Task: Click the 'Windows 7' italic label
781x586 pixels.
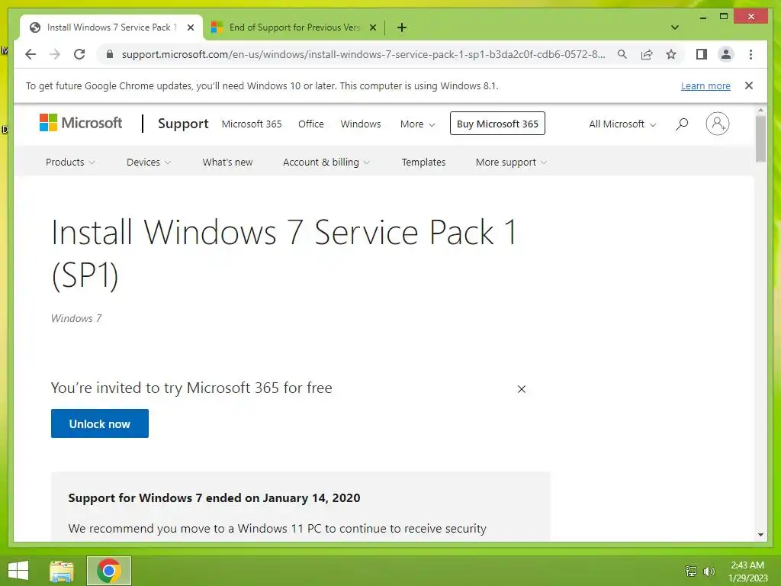Action: [76, 318]
